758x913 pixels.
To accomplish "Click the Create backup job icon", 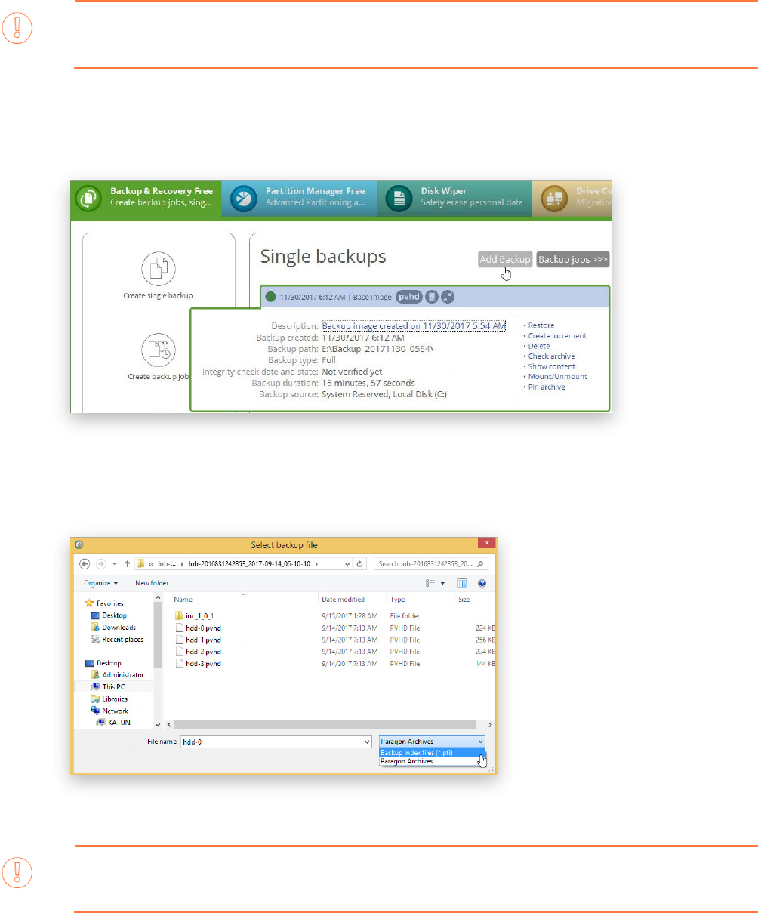I will point(159,350).
